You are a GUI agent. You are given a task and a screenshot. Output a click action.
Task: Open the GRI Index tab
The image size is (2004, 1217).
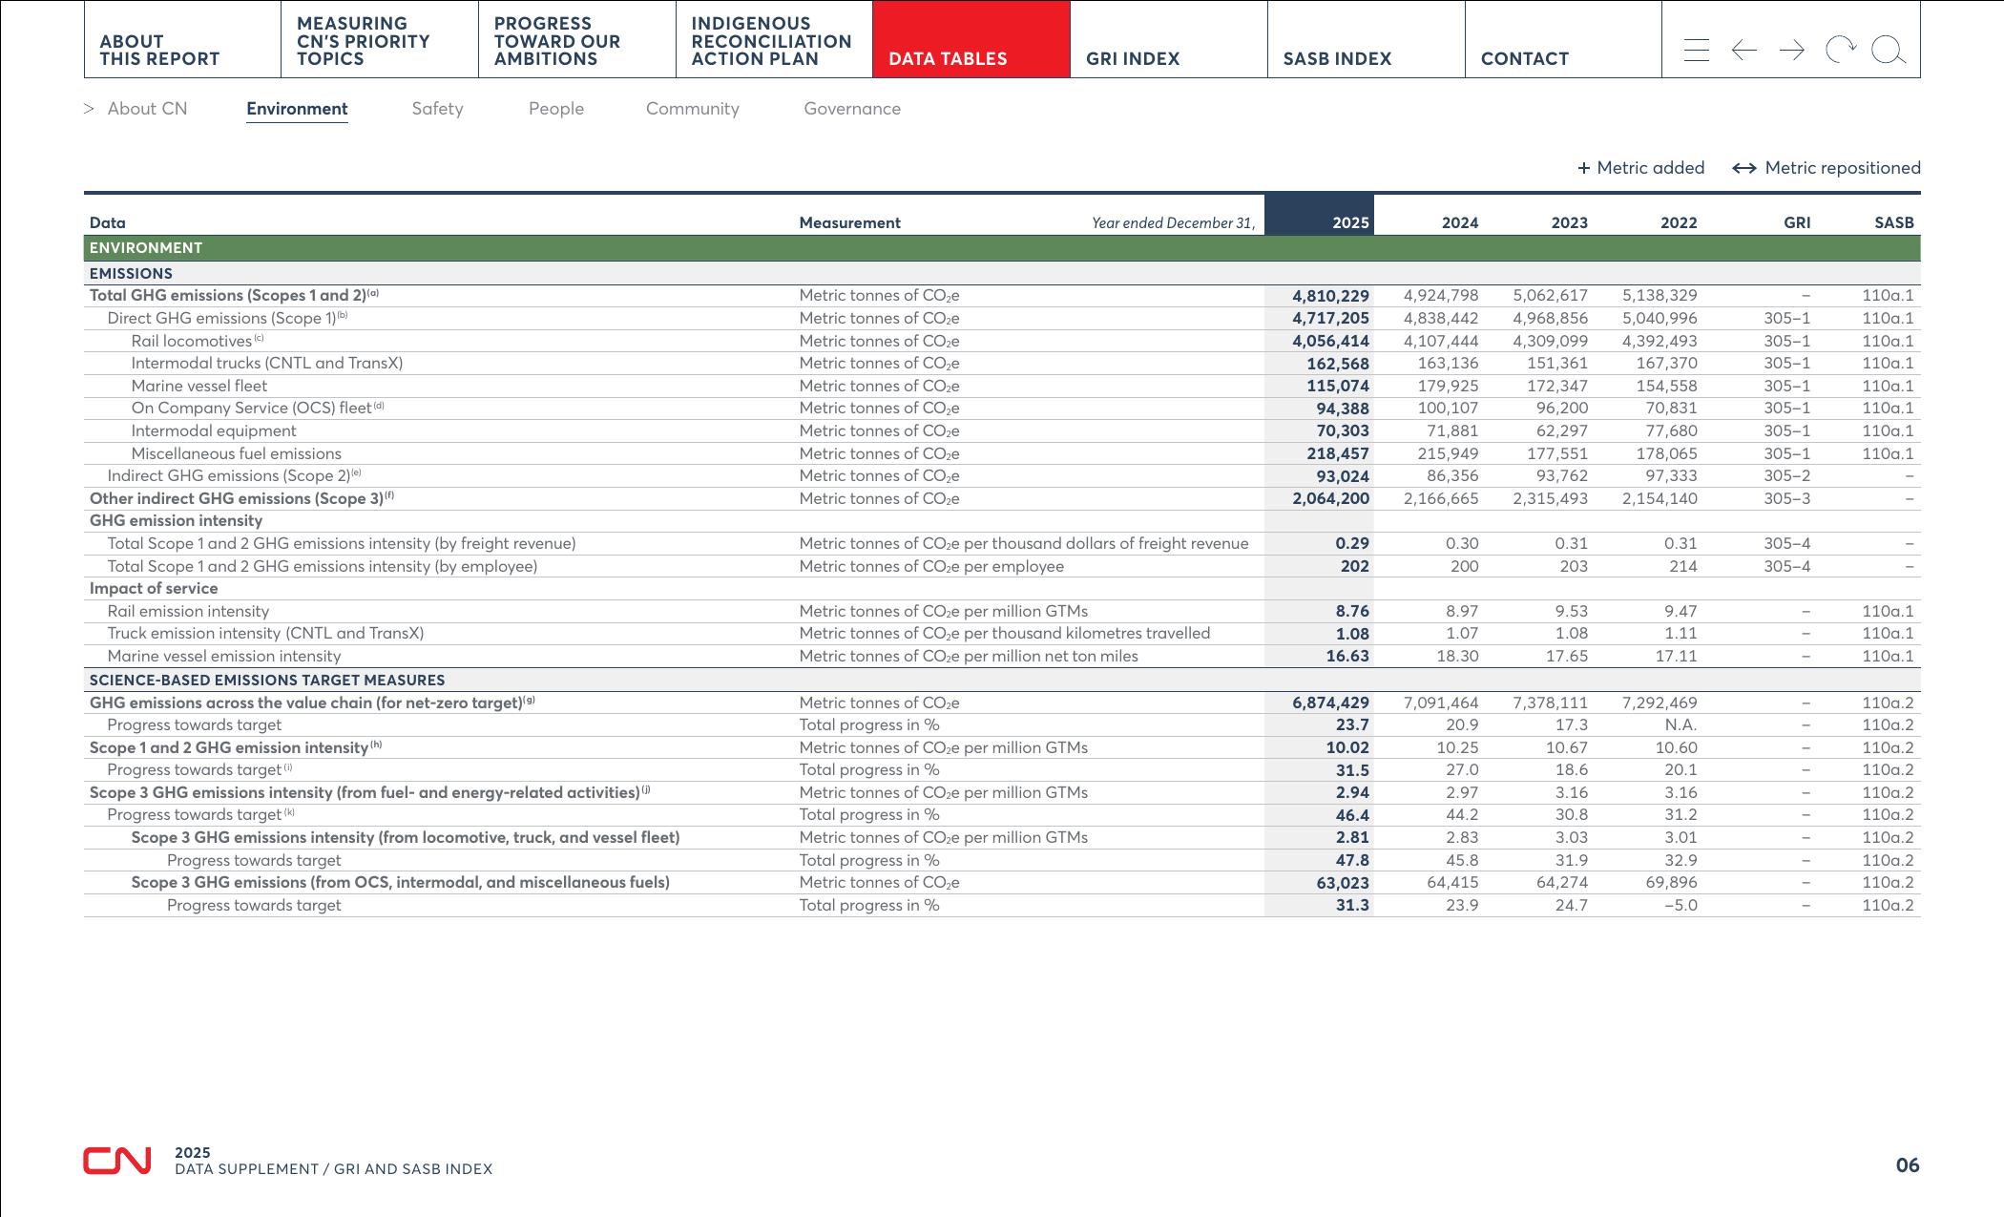coord(1169,39)
